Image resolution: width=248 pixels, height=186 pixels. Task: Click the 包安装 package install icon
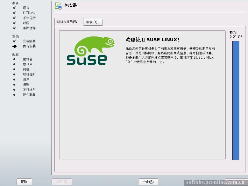coord(59,6)
